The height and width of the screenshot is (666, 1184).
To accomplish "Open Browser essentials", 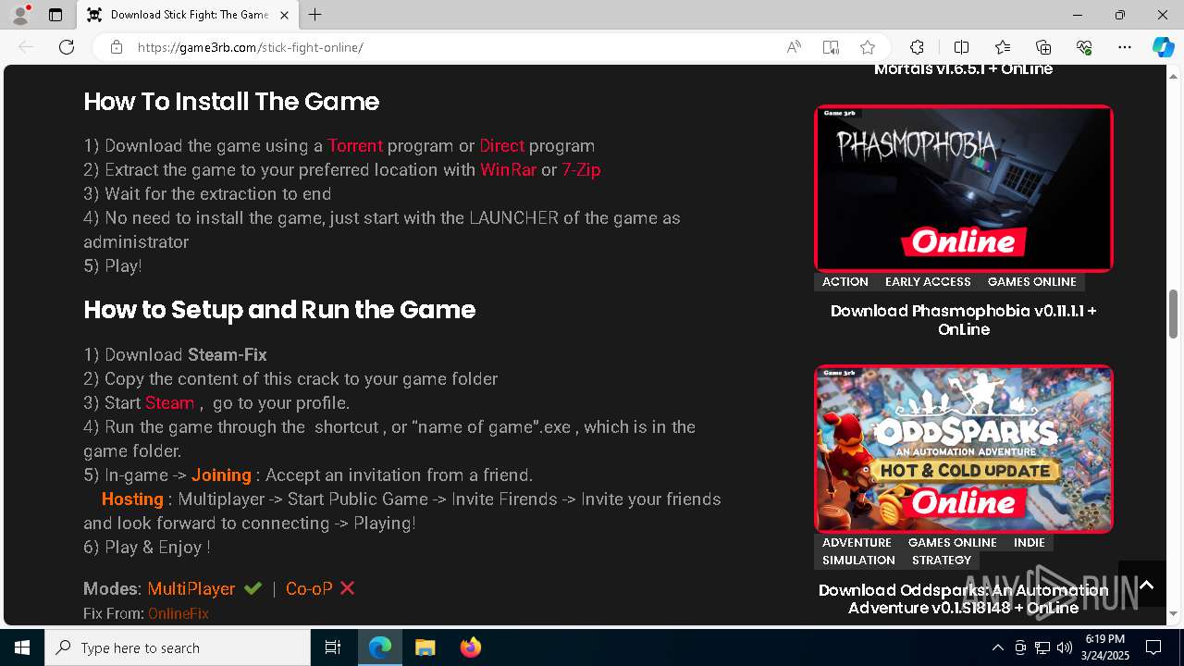I will coord(1084,47).
